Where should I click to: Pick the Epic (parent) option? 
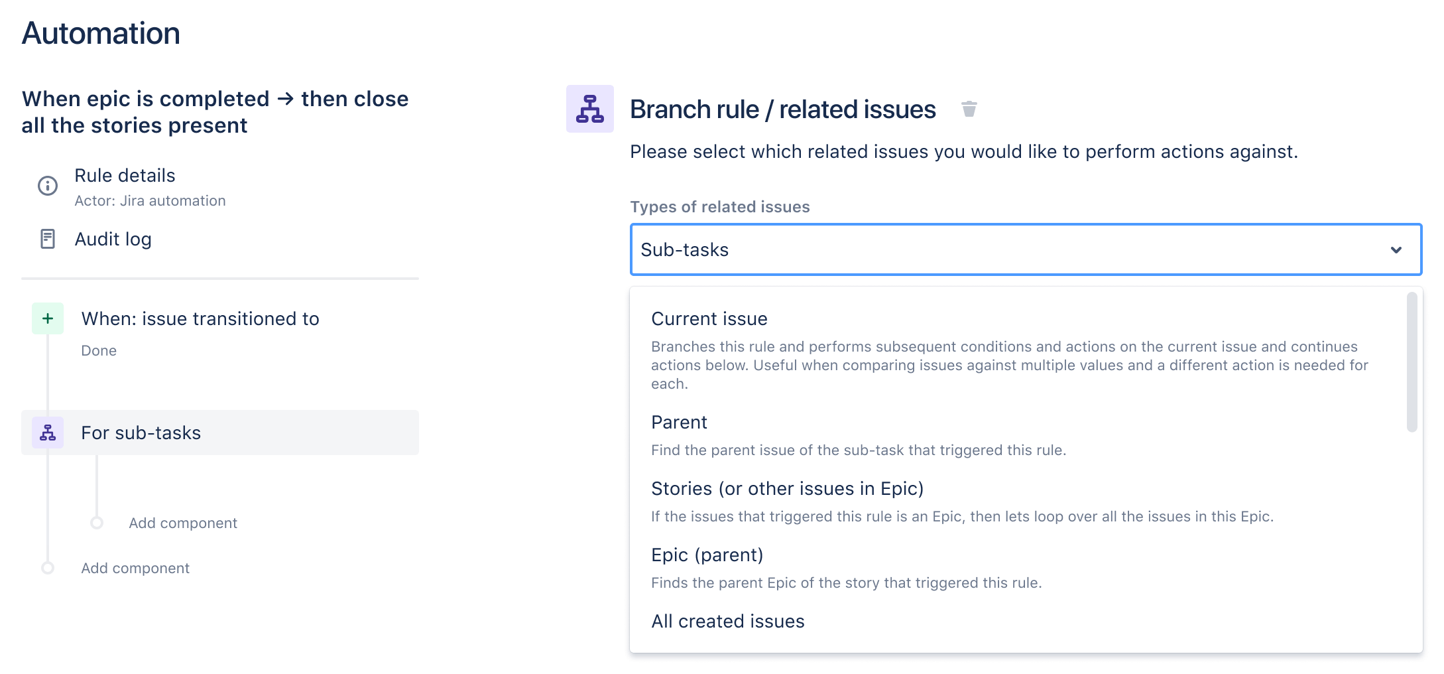coord(707,555)
